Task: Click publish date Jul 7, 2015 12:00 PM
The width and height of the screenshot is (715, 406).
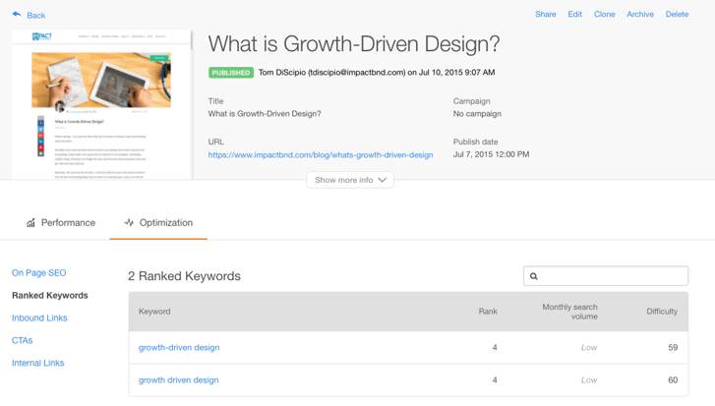Action: 491,154
